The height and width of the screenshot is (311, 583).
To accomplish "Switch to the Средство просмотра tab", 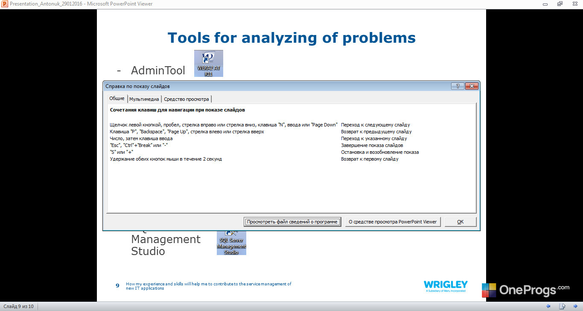I will click(187, 99).
